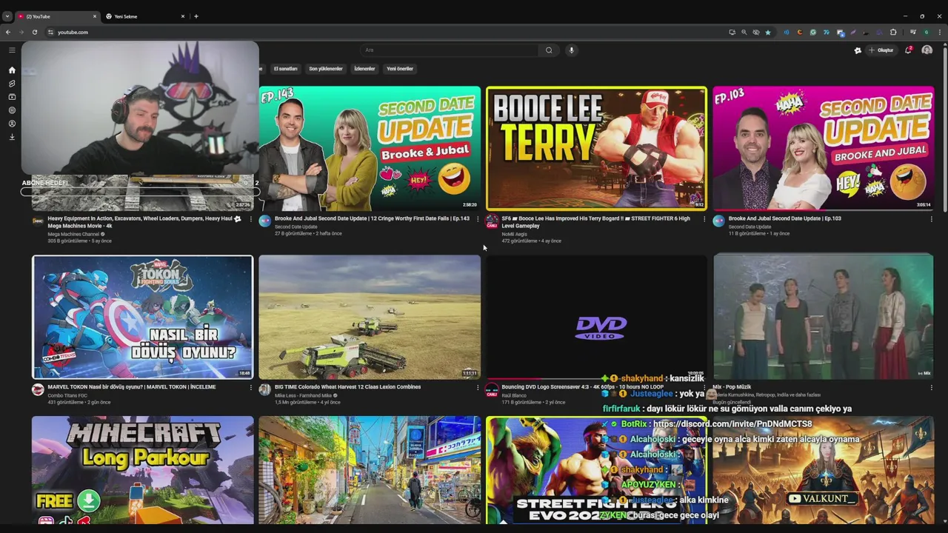
Task: Open the Brooke And Jubal Ep.143 title
Action: click(x=372, y=218)
